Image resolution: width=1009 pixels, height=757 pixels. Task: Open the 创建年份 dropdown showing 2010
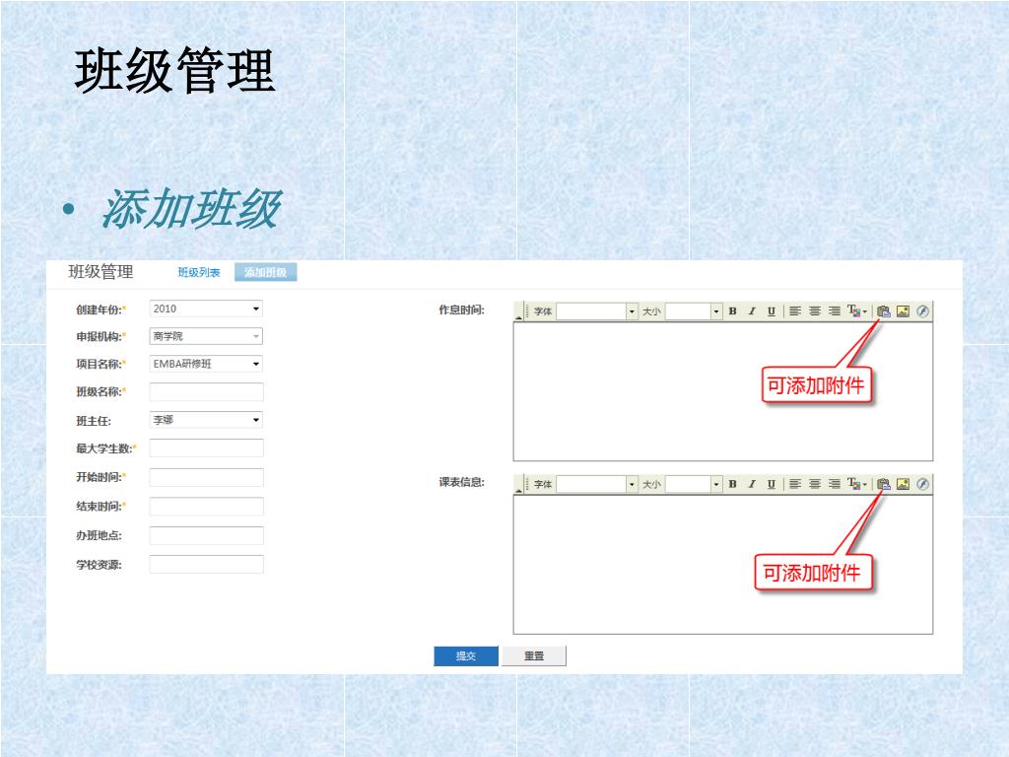click(206, 309)
